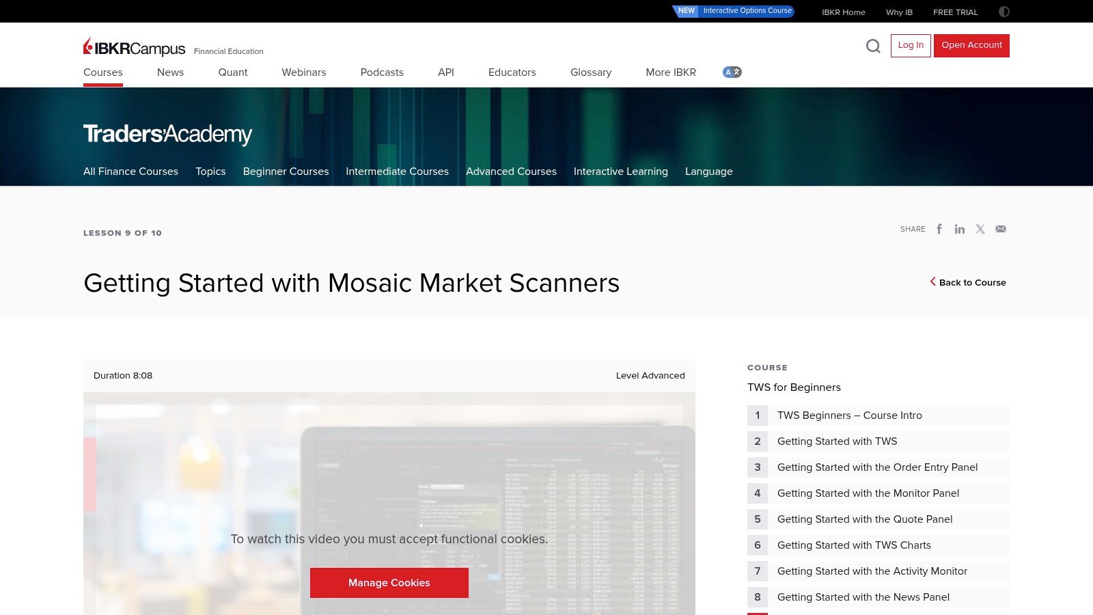Image resolution: width=1093 pixels, height=615 pixels.
Task: Open Interactive Learning section
Action: click(x=621, y=172)
